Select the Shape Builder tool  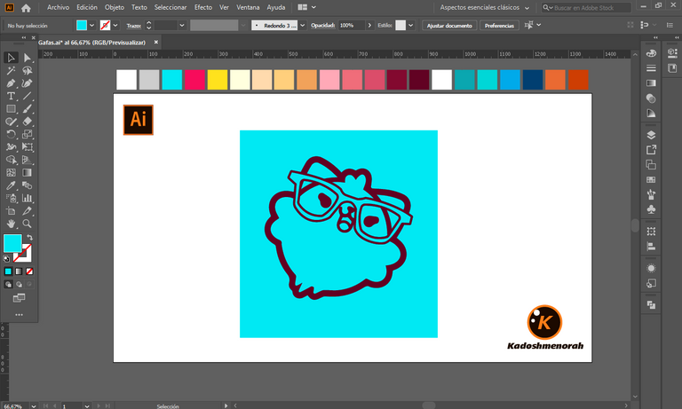point(11,160)
